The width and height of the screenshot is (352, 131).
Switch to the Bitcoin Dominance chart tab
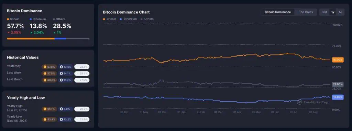(278, 12)
